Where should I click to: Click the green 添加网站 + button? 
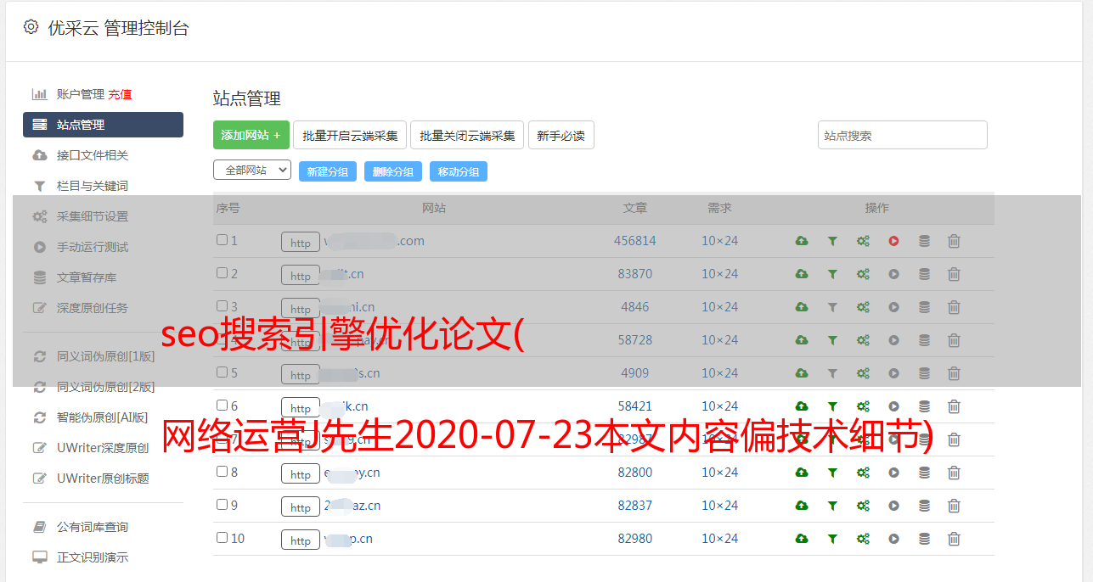click(251, 135)
